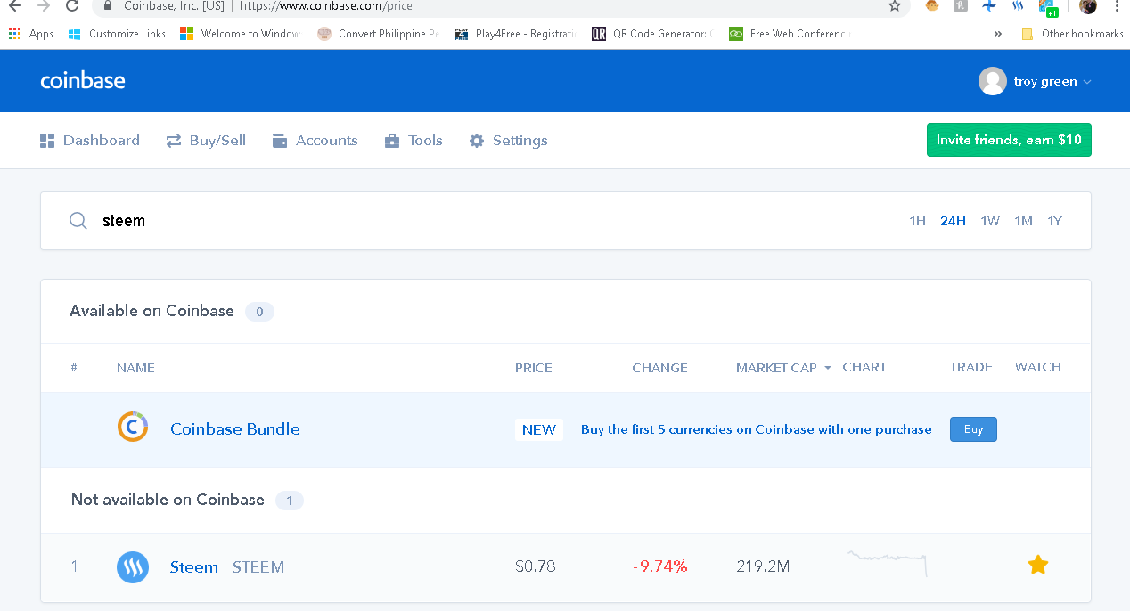The height and width of the screenshot is (611, 1130).
Task: Click the Steem coin logo icon
Action: click(x=133, y=566)
